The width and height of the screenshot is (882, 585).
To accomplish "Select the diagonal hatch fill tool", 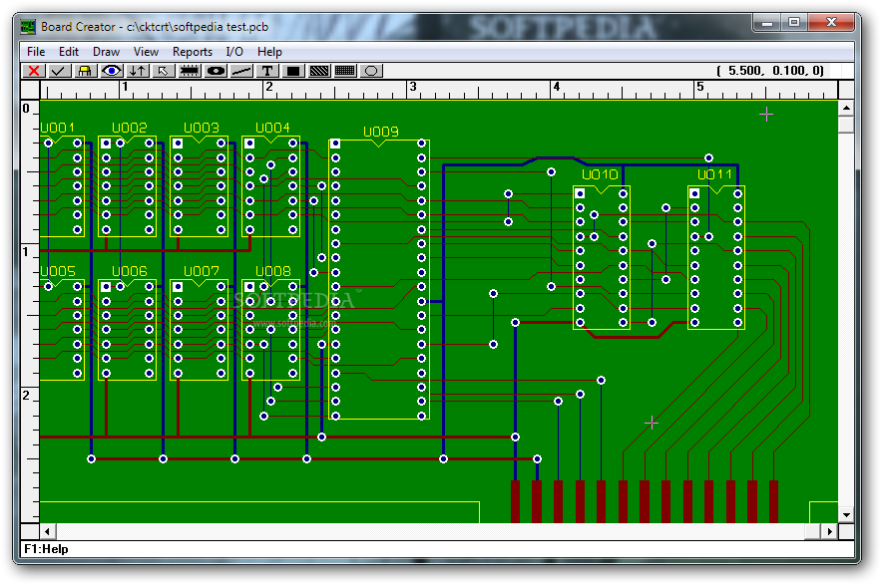I will (x=319, y=71).
